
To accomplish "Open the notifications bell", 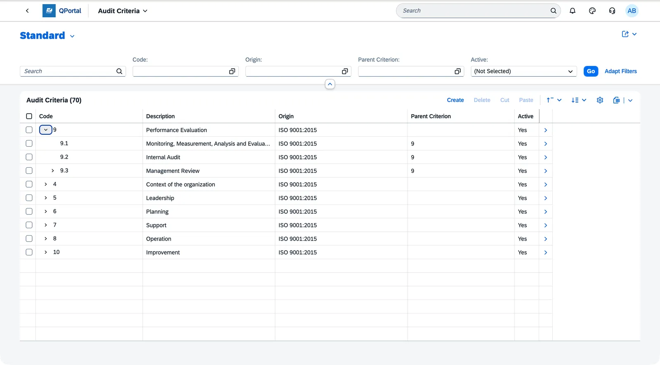I will point(573,11).
